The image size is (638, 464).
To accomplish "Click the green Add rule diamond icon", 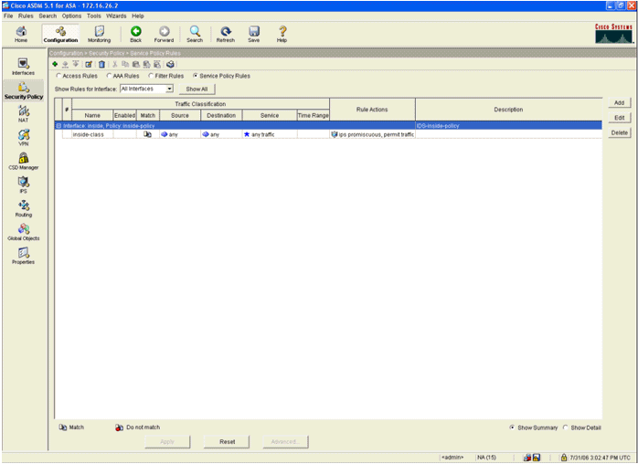I will (55, 64).
